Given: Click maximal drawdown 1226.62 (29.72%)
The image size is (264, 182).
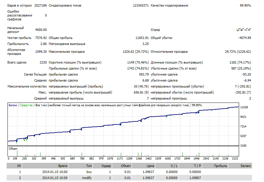Looking at the screenshot, I should [x=136, y=52].
